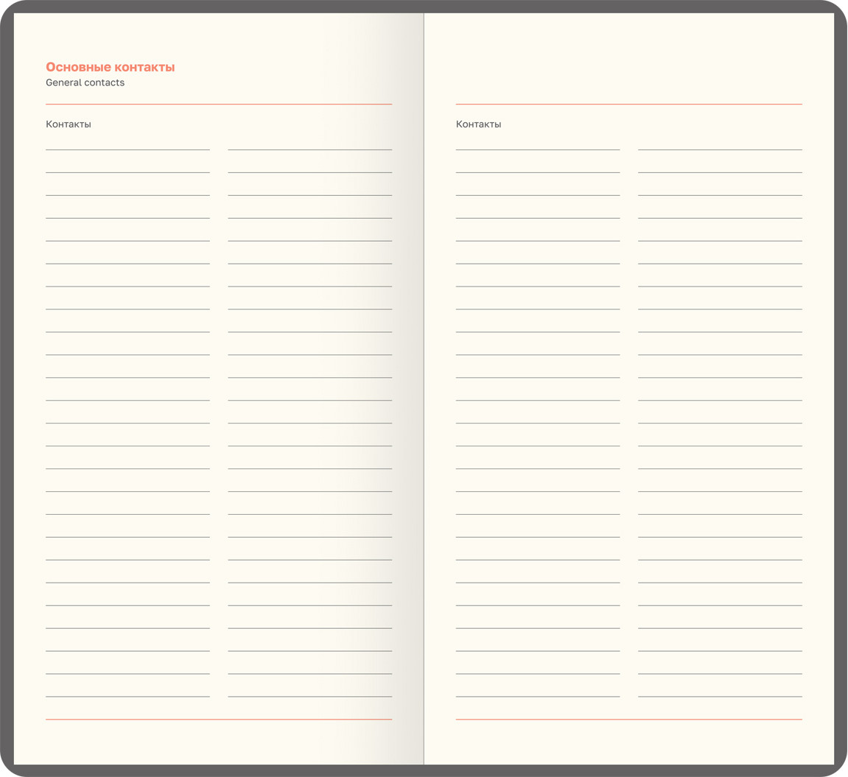Click first writing line, right page second column
The width and height of the screenshot is (848, 777).
(720, 150)
